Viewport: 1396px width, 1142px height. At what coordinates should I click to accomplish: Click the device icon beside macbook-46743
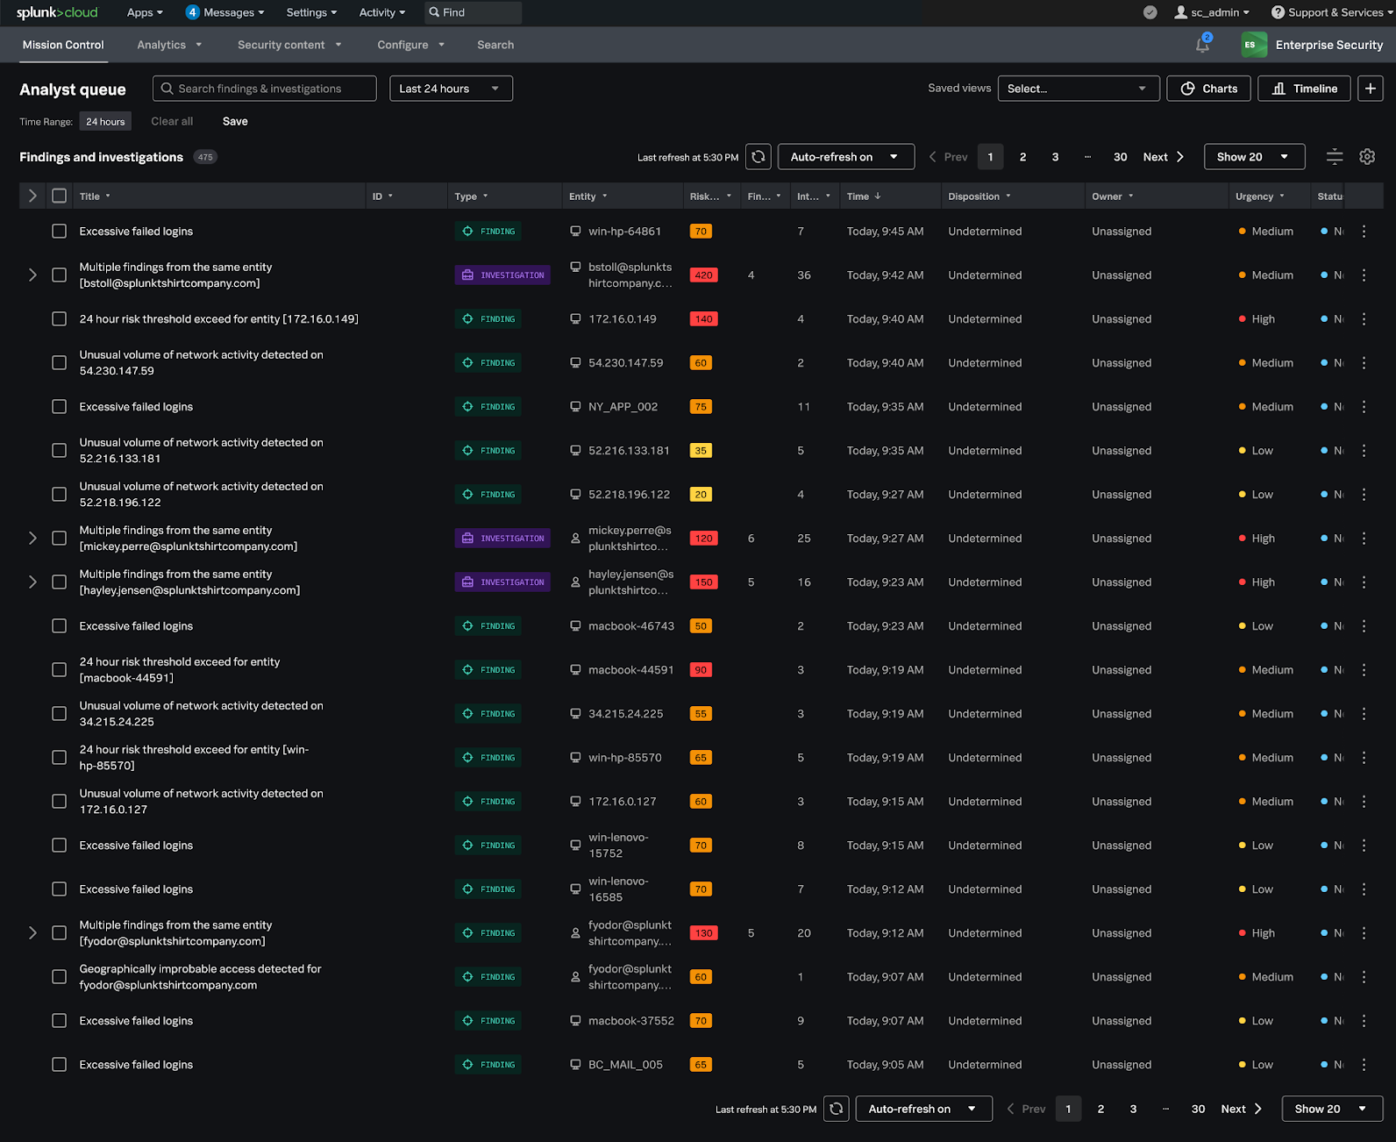(x=575, y=626)
